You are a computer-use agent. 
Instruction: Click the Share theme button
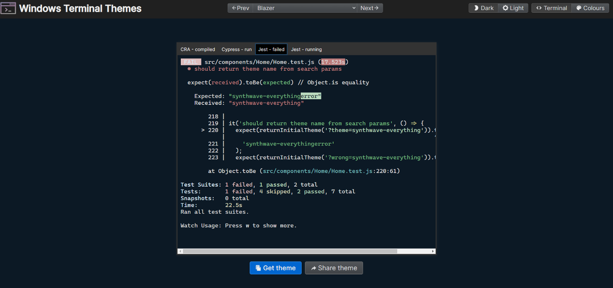point(334,268)
